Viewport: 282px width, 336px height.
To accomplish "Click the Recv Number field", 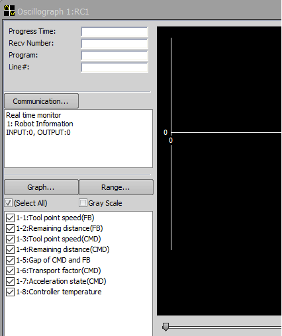I will [115, 44].
